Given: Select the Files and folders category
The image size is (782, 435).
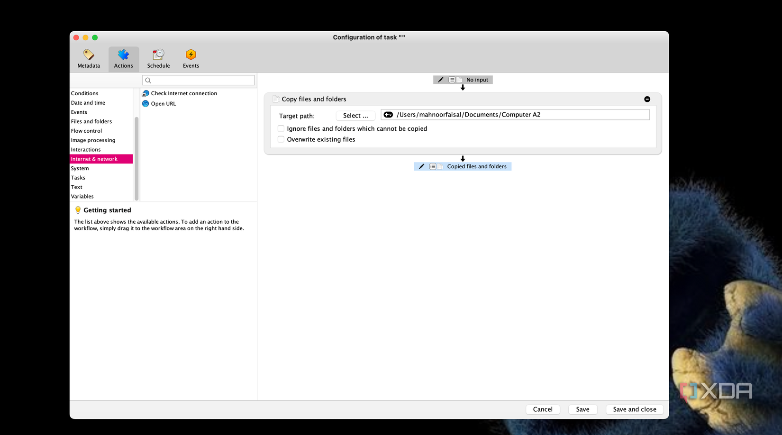Looking at the screenshot, I should [91, 121].
